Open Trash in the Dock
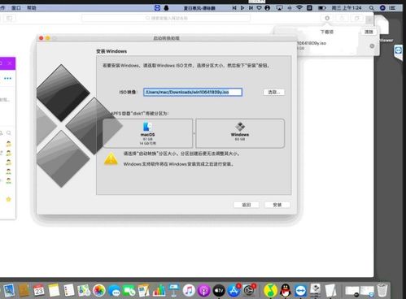406x299 pixels. coord(382,290)
